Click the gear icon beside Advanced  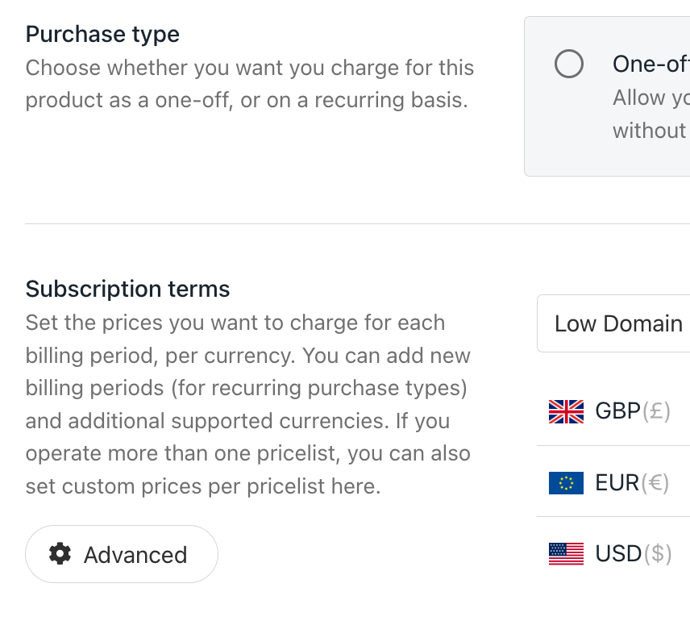pyautogui.click(x=60, y=554)
